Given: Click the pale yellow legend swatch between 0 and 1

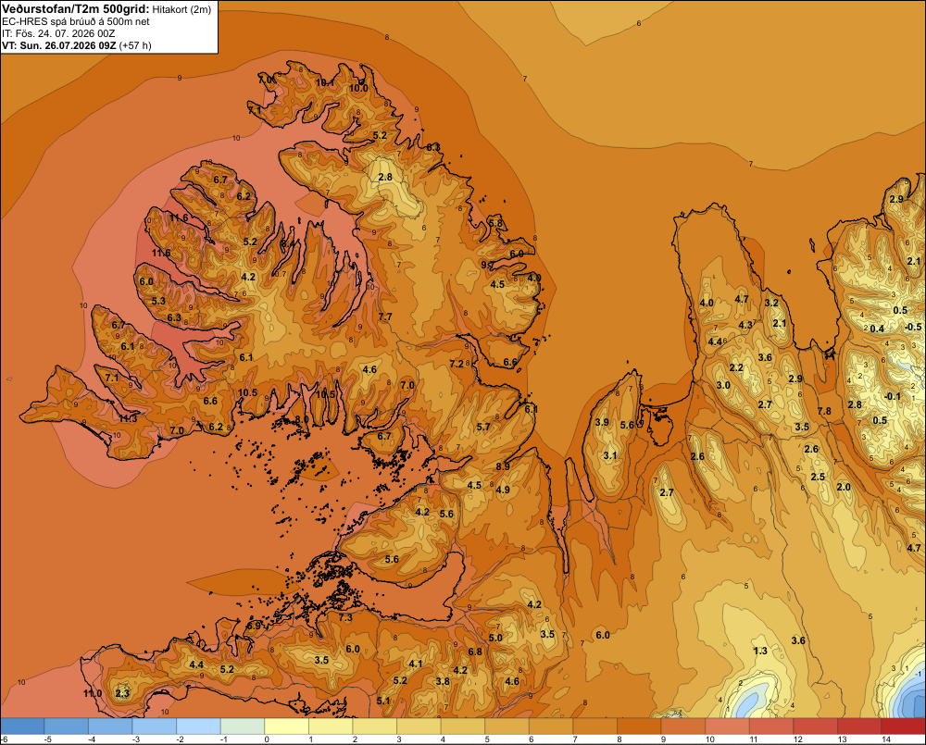Looking at the screenshot, I should pos(287,726).
